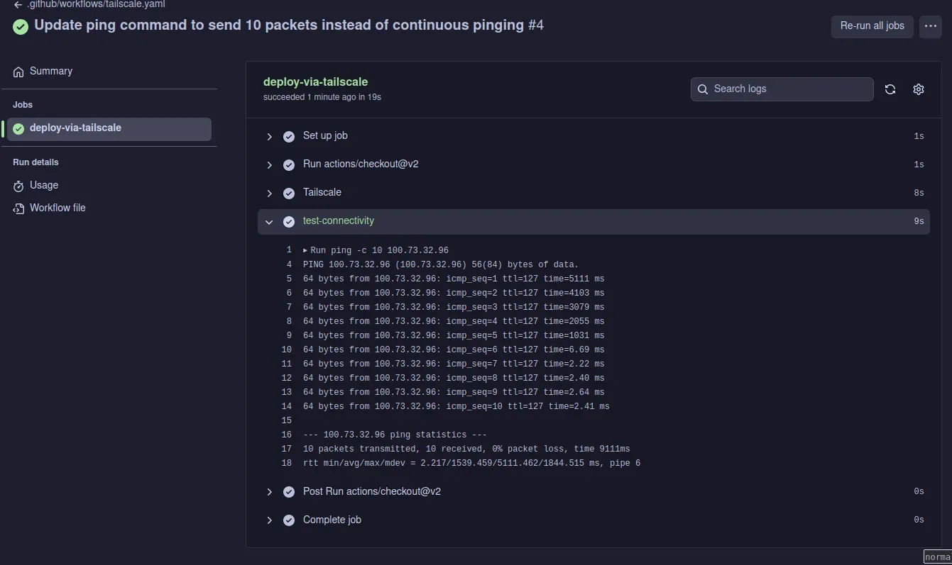Open the three-dots workflow options menu
Viewport: 952px width, 565px height.
coord(930,26)
